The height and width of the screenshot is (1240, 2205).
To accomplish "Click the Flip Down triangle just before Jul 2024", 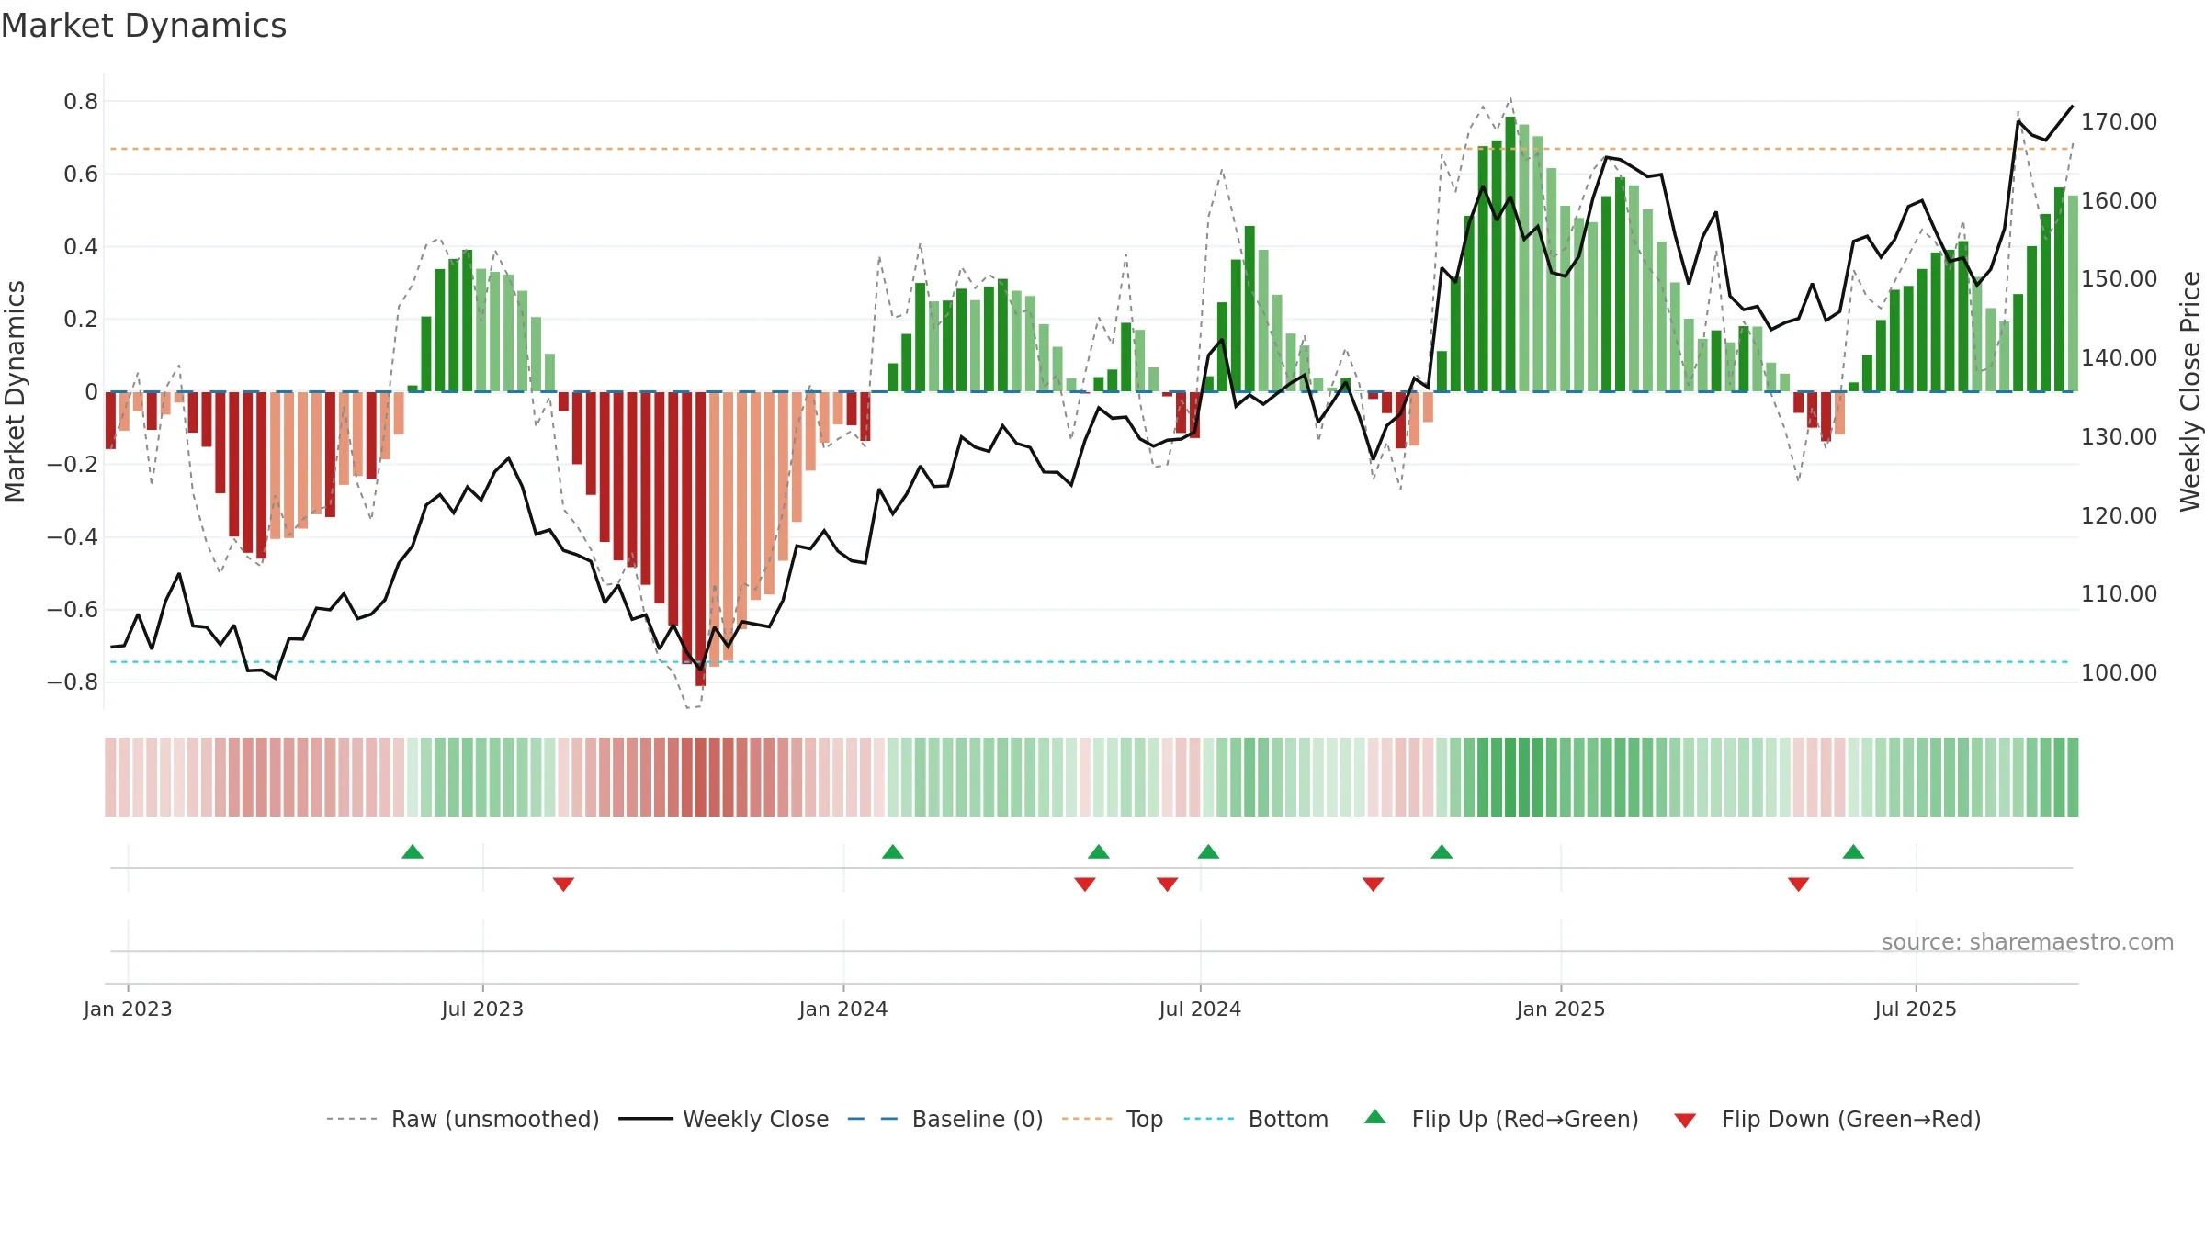I will tap(1167, 885).
